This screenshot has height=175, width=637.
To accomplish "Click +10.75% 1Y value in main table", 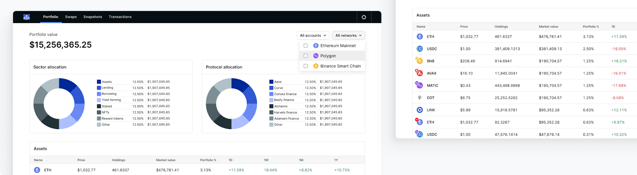I will pos(342,170).
